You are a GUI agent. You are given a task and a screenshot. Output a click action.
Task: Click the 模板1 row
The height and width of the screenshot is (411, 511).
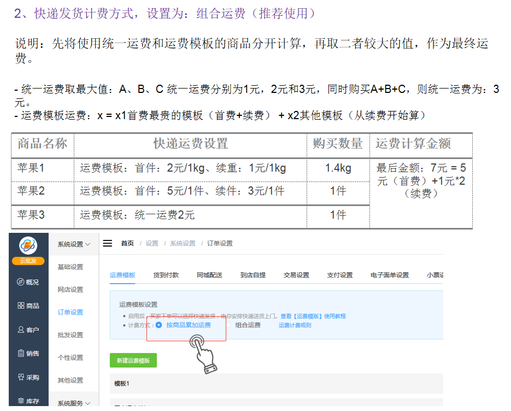pyautogui.click(x=277, y=384)
